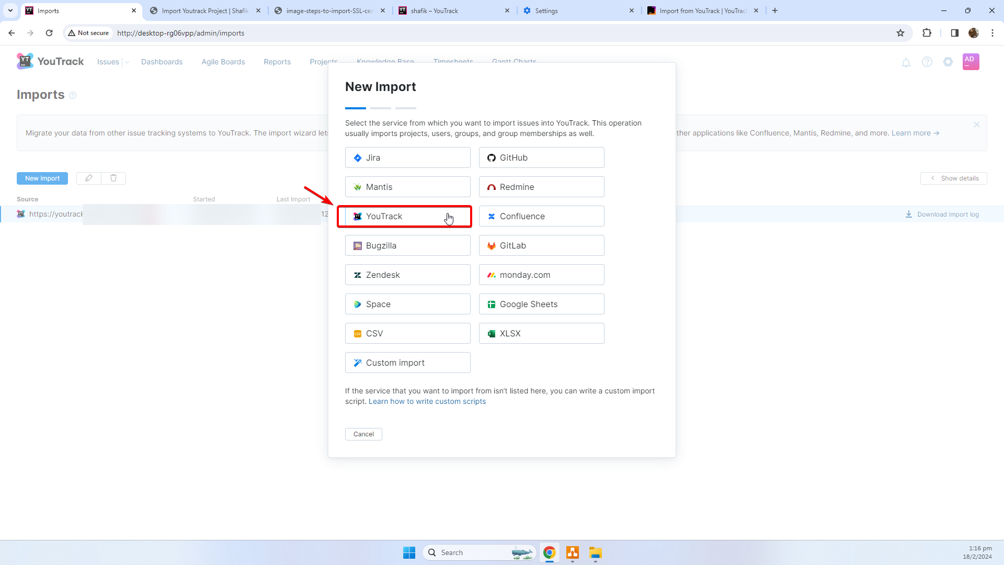Click the help question mark icon in header

click(x=927, y=62)
